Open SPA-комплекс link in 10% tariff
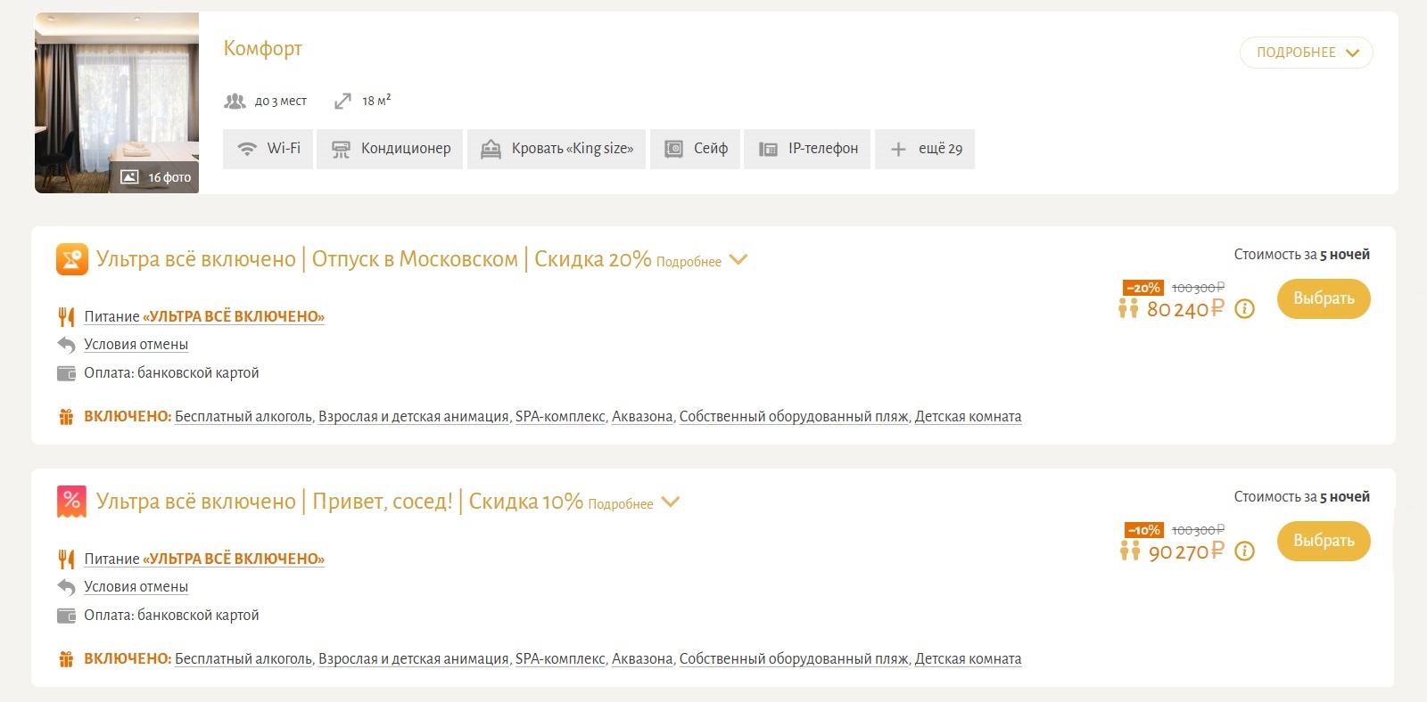The height and width of the screenshot is (702, 1427). click(560, 659)
